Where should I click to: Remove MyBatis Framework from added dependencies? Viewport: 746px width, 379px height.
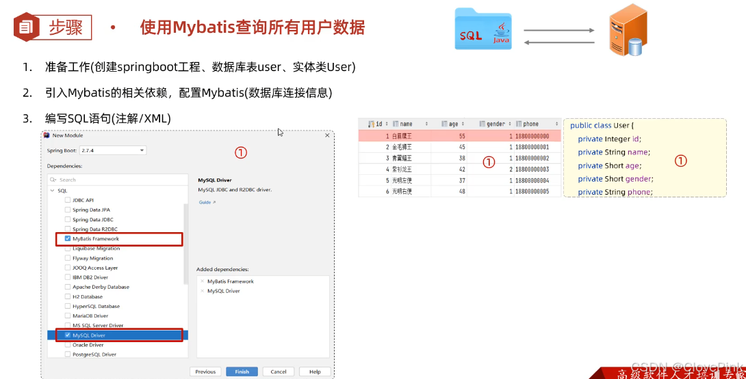click(202, 281)
